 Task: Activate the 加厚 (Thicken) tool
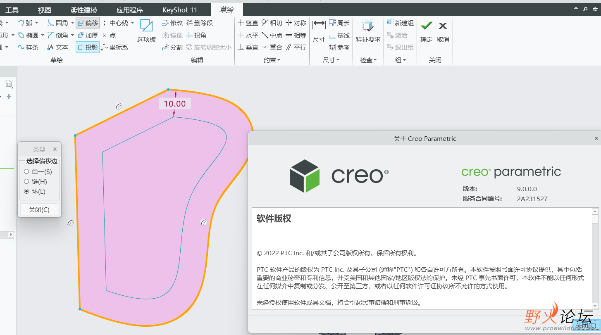pyautogui.click(x=88, y=36)
